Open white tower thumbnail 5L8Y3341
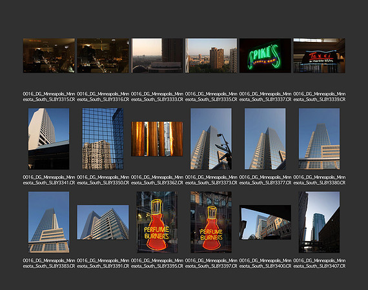 pos(49,139)
